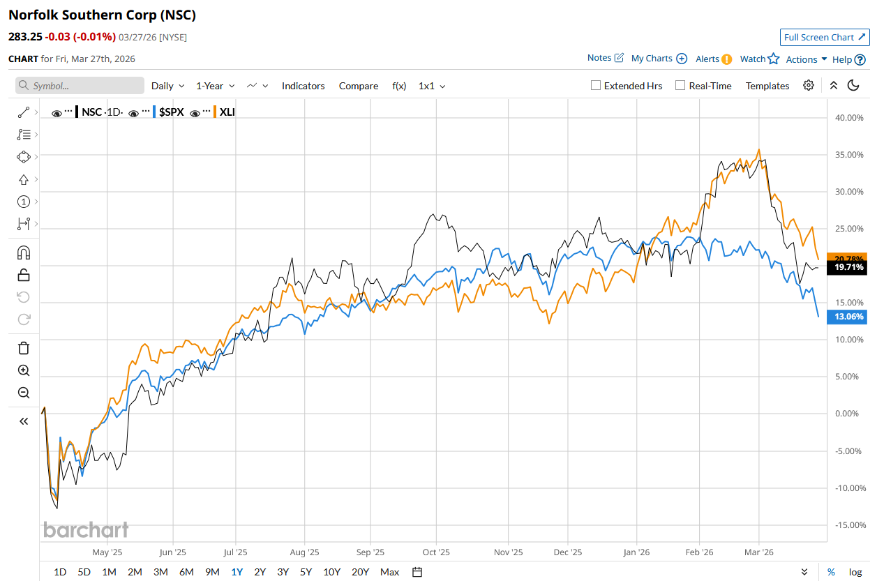Open the My Charts link
The height and width of the screenshot is (581, 877).
[652, 59]
